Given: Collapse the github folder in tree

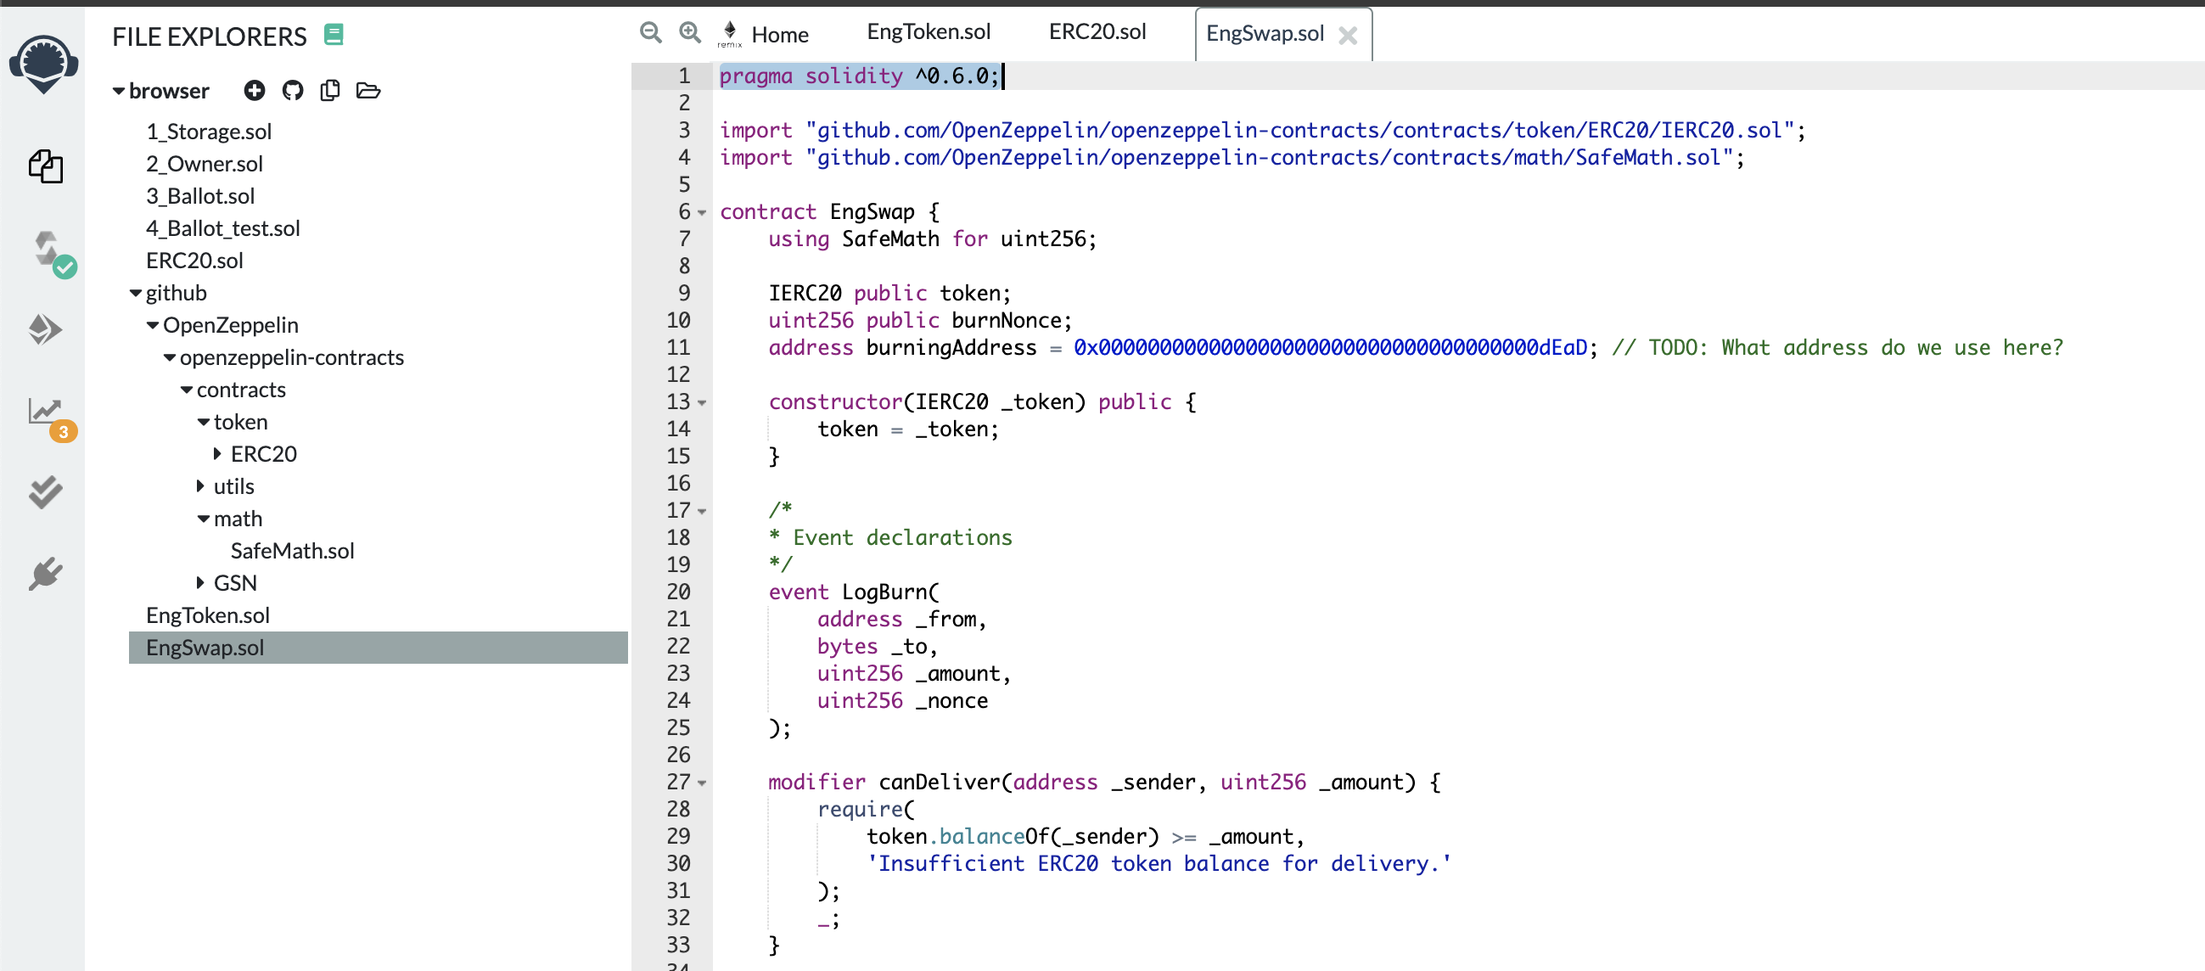Looking at the screenshot, I should pyautogui.click(x=136, y=294).
